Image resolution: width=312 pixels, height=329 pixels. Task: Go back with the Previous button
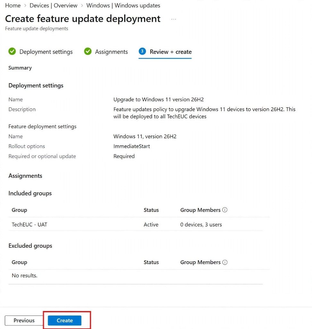pos(24,320)
